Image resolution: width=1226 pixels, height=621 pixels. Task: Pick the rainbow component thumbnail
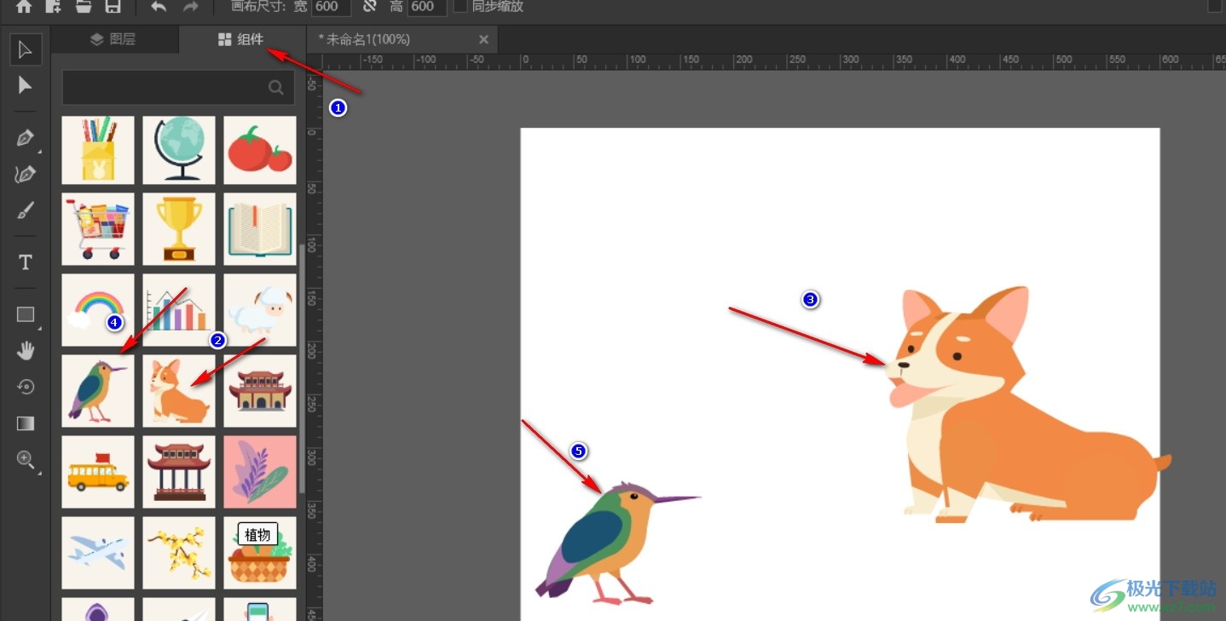pos(98,309)
